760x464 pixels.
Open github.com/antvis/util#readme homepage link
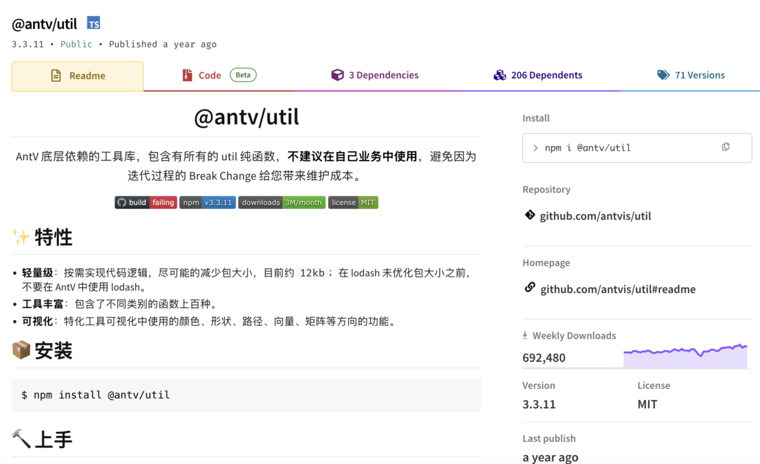(x=618, y=289)
